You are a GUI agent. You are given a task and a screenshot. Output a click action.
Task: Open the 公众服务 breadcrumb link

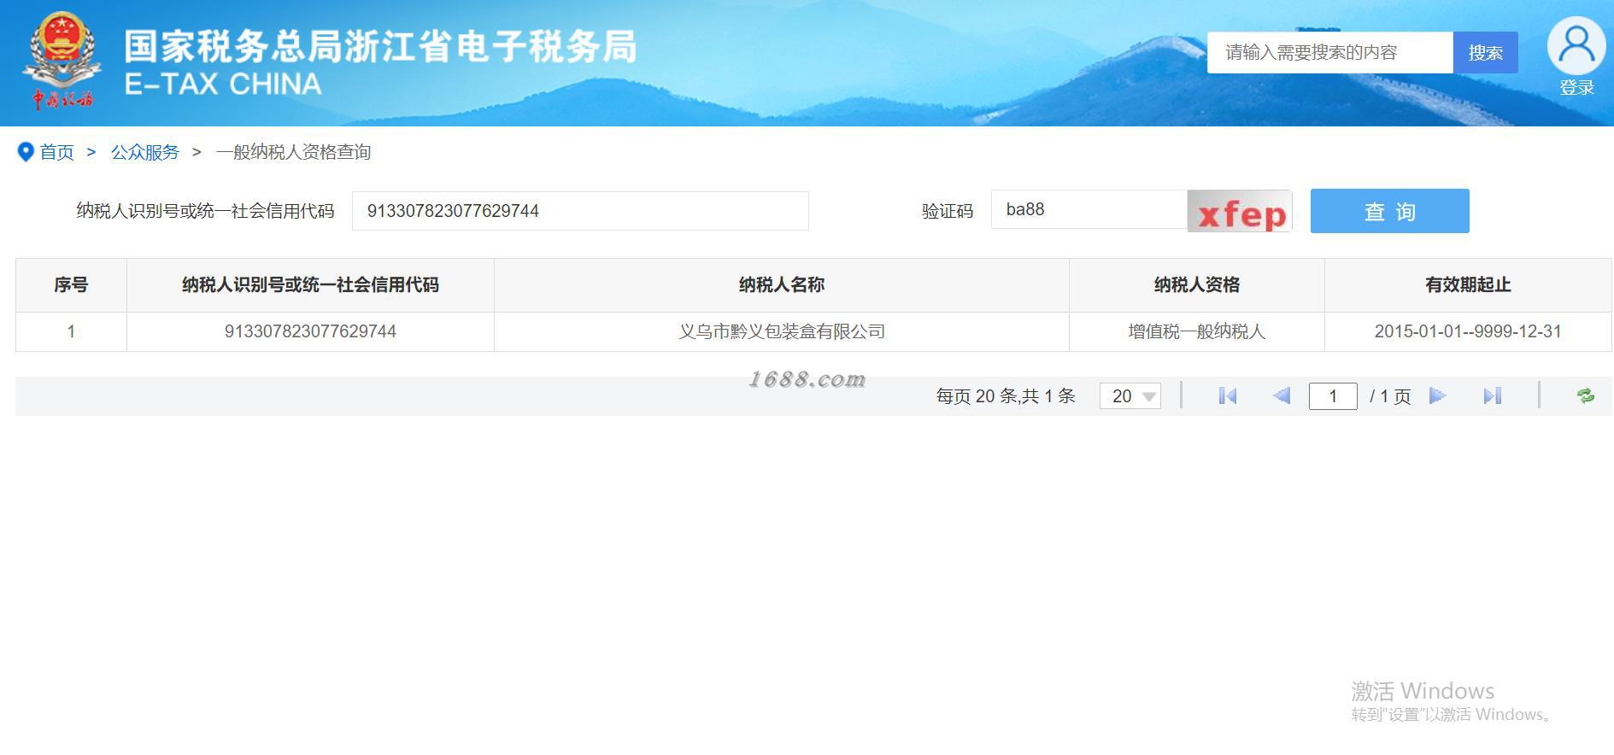click(x=144, y=152)
